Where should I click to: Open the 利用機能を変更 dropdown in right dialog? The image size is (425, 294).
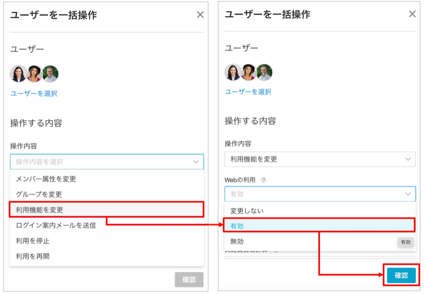320,159
